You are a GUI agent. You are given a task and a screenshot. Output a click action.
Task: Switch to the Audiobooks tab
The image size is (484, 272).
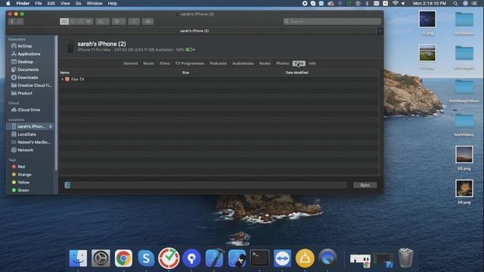coord(243,63)
